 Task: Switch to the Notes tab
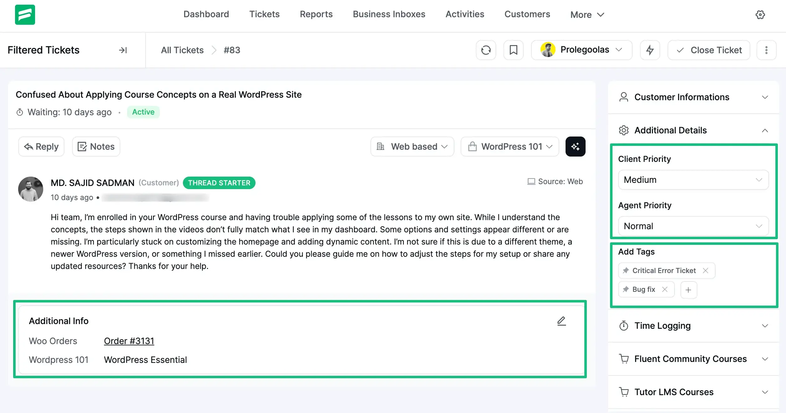[96, 146]
